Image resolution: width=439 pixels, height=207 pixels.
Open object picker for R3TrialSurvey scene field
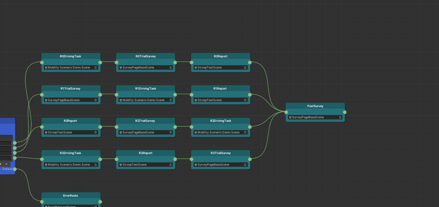(245, 165)
